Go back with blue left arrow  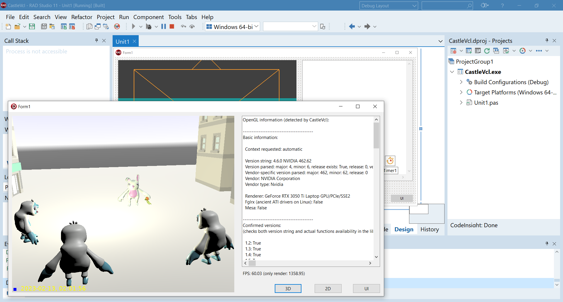pyautogui.click(x=352, y=27)
